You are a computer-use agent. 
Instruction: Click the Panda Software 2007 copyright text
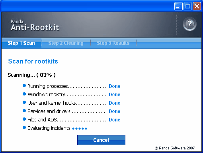tap(175, 148)
